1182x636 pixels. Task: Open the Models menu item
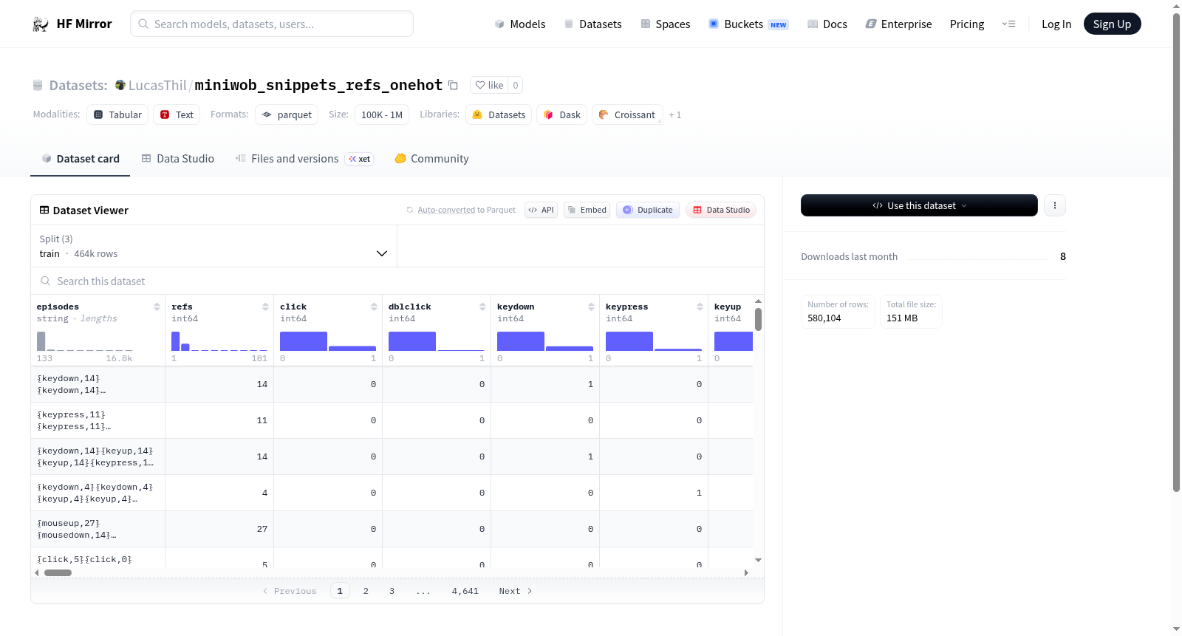tap(519, 24)
